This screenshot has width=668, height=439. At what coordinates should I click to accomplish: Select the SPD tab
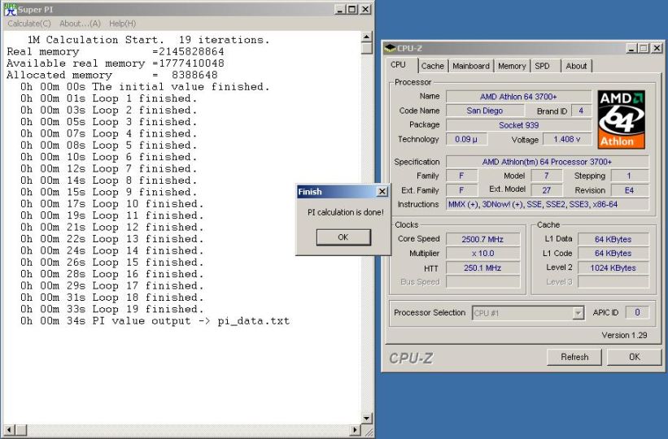pyautogui.click(x=542, y=66)
